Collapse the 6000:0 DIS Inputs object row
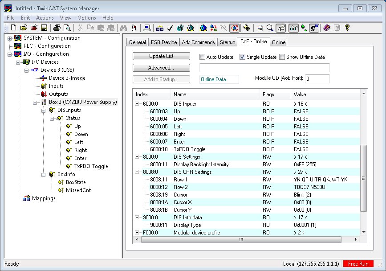 tap(137, 104)
